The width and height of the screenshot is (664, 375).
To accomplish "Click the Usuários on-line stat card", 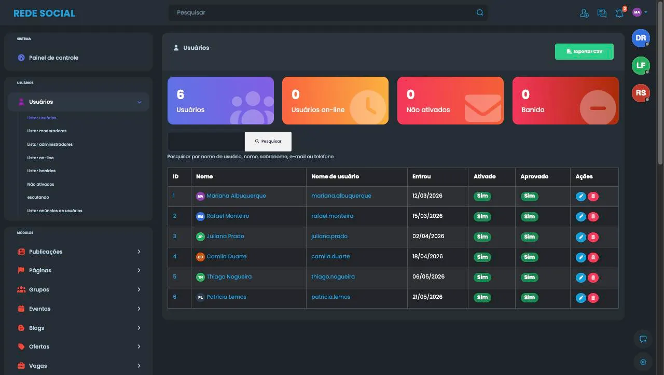I will [335, 101].
